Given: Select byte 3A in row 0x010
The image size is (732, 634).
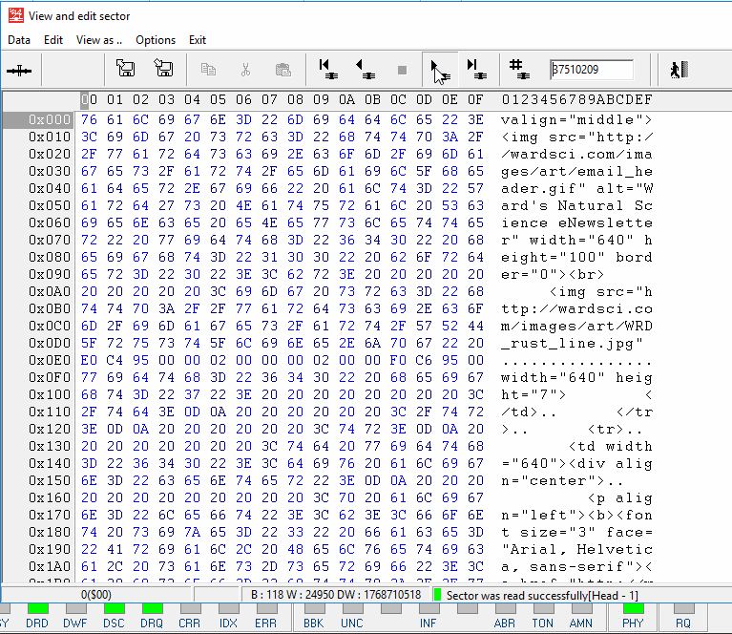Looking at the screenshot, I should click(450, 137).
